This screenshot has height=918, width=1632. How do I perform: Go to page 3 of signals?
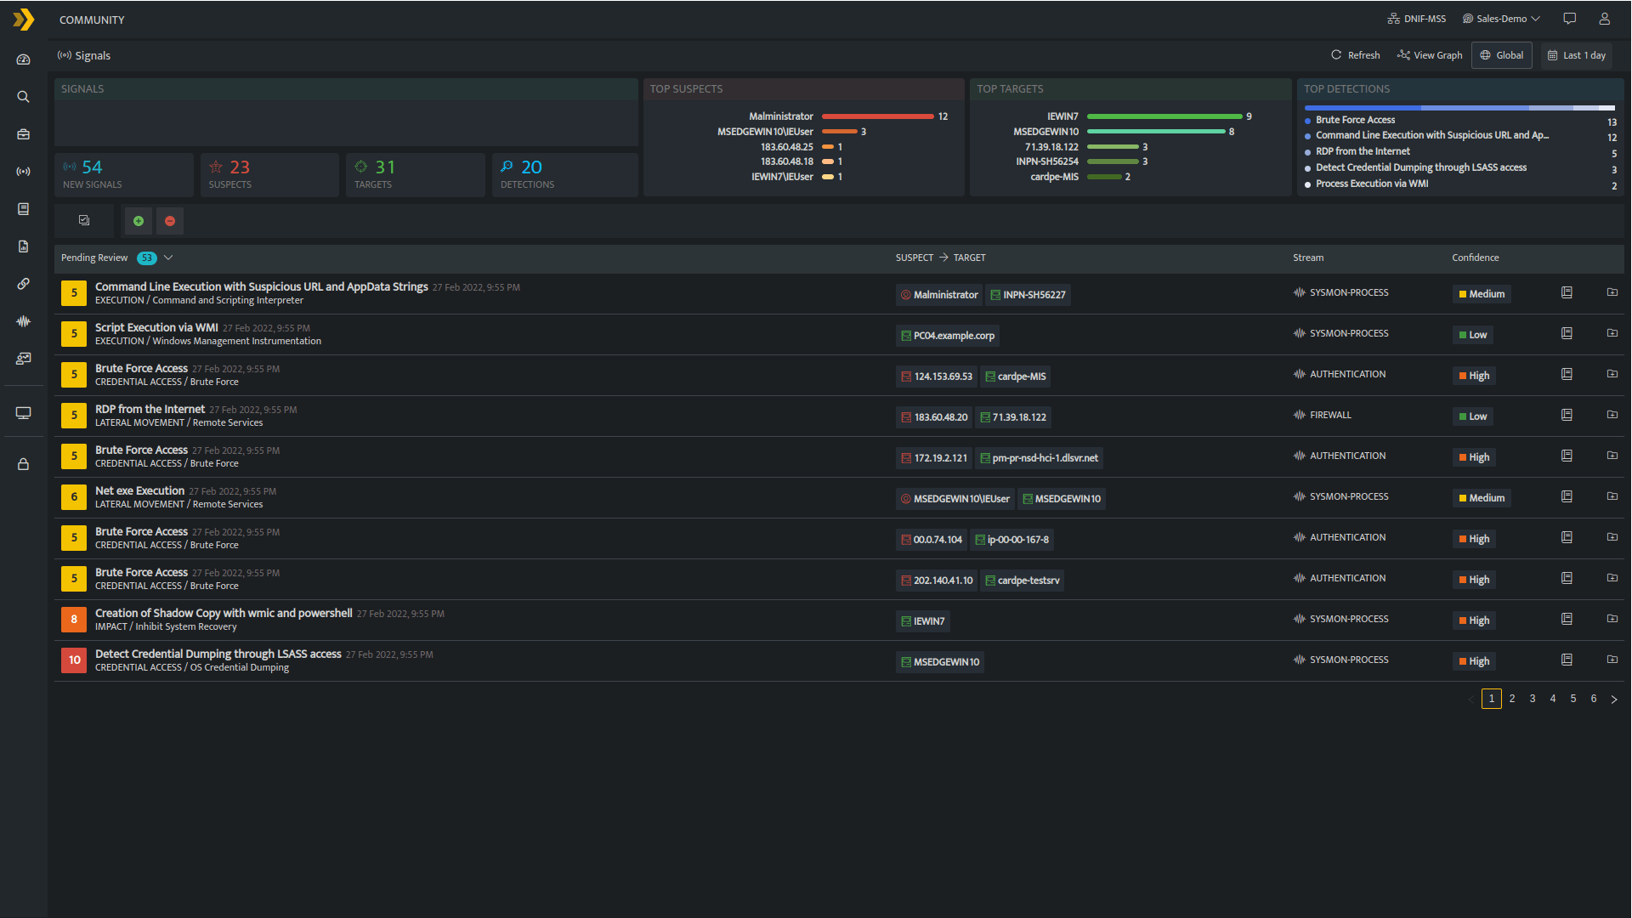[1532, 699]
